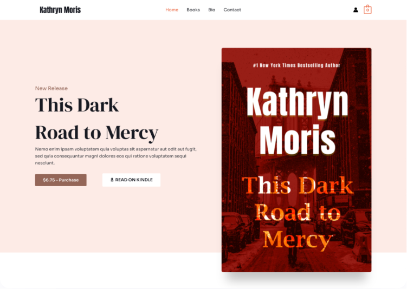The image size is (407, 289).
Task: Click the This Dark Road to Mercy heading
Action: click(96, 119)
